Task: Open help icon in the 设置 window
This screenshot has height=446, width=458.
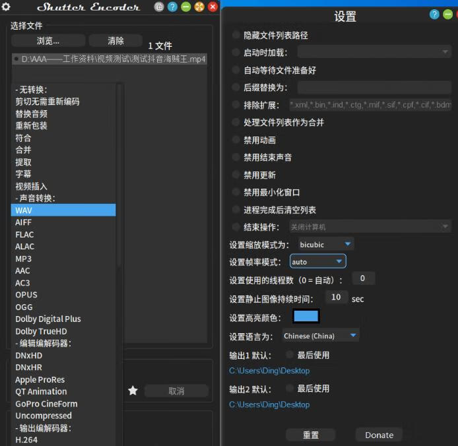Action: point(434,14)
